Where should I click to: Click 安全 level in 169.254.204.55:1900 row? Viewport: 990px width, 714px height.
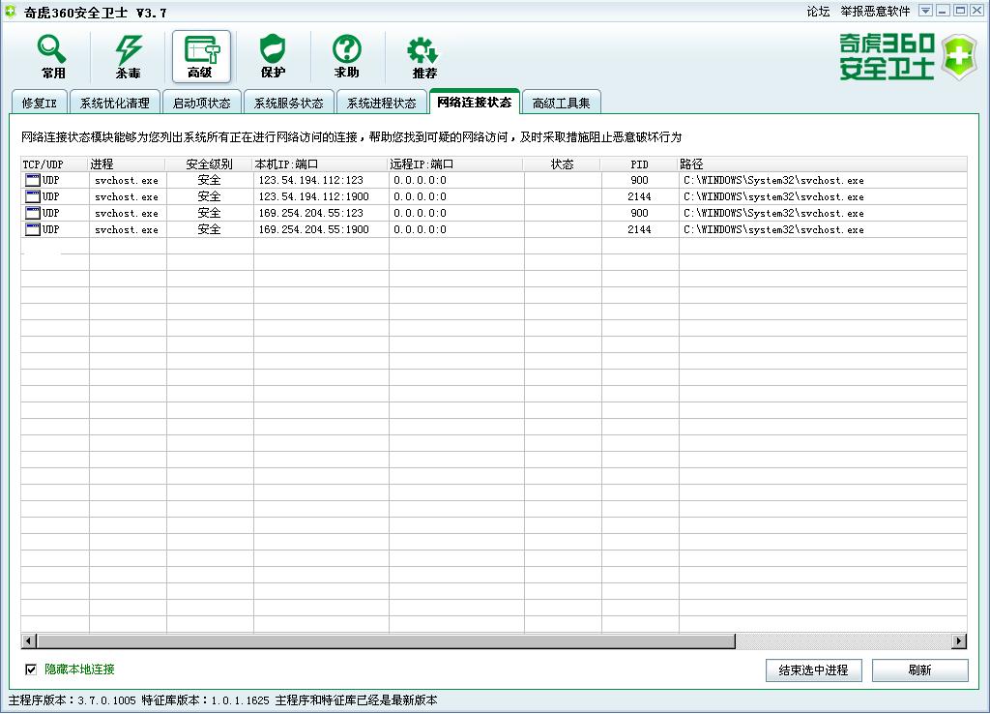[x=209, y=229]
